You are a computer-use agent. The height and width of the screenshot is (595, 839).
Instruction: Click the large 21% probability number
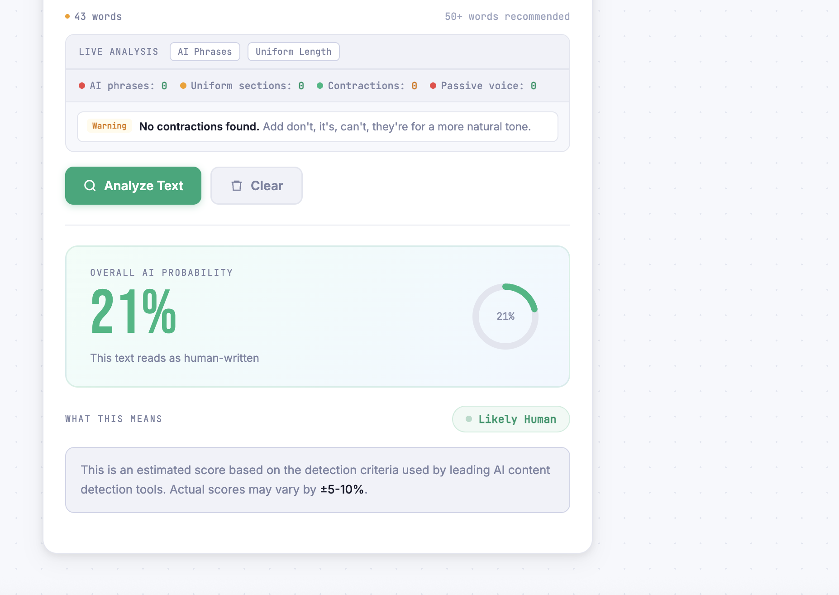pyautogui.click(x=133, y=312)
